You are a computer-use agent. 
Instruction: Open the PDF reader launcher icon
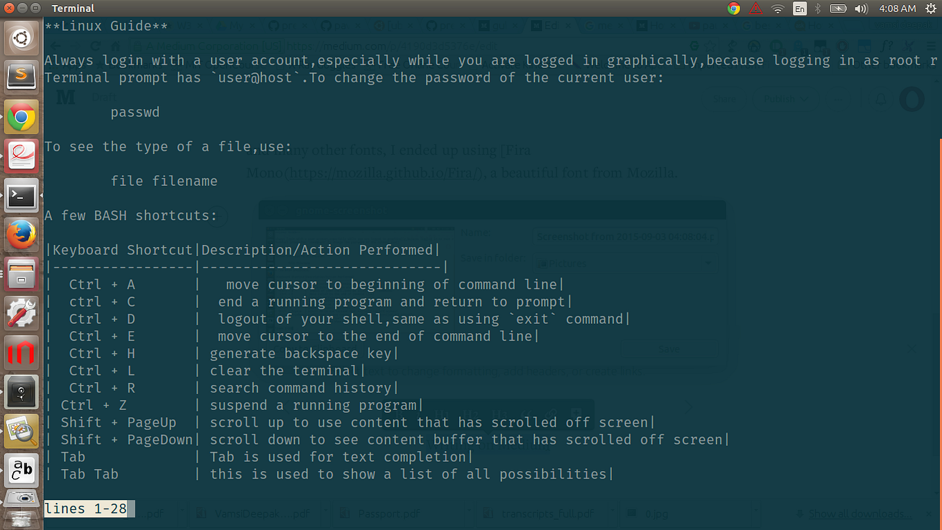click(22, 156)
